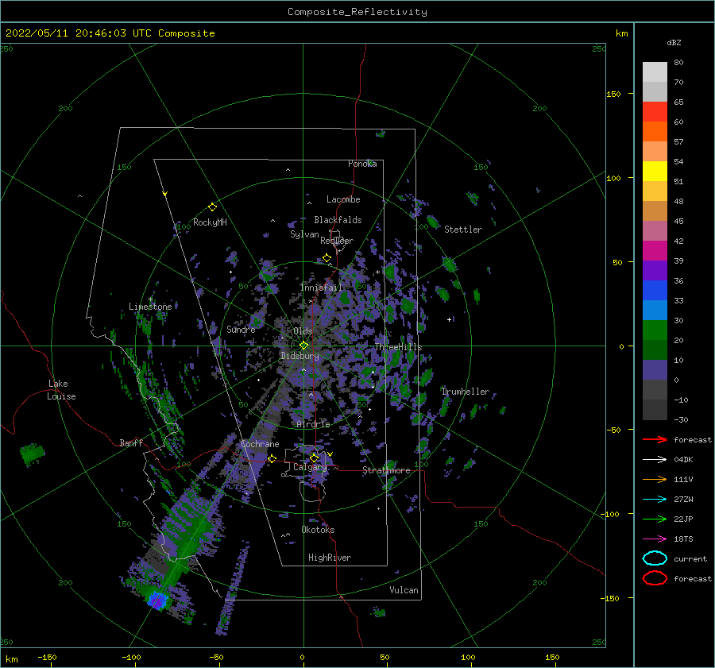Image resolution: width=715 pixels, height=668 pixels.
Task: Click the RockyMH label
Action: (210, 222)
